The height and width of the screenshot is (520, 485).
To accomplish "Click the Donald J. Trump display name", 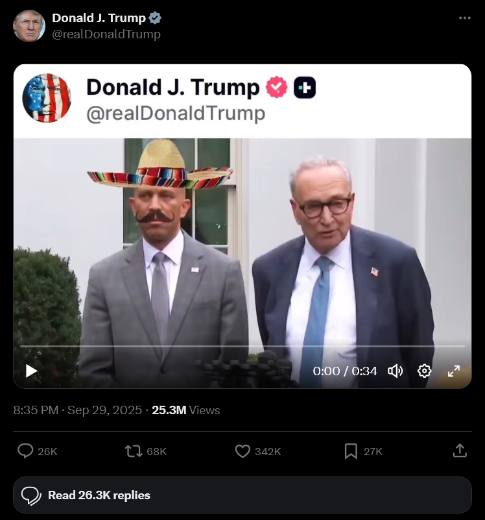I will 99,18.
